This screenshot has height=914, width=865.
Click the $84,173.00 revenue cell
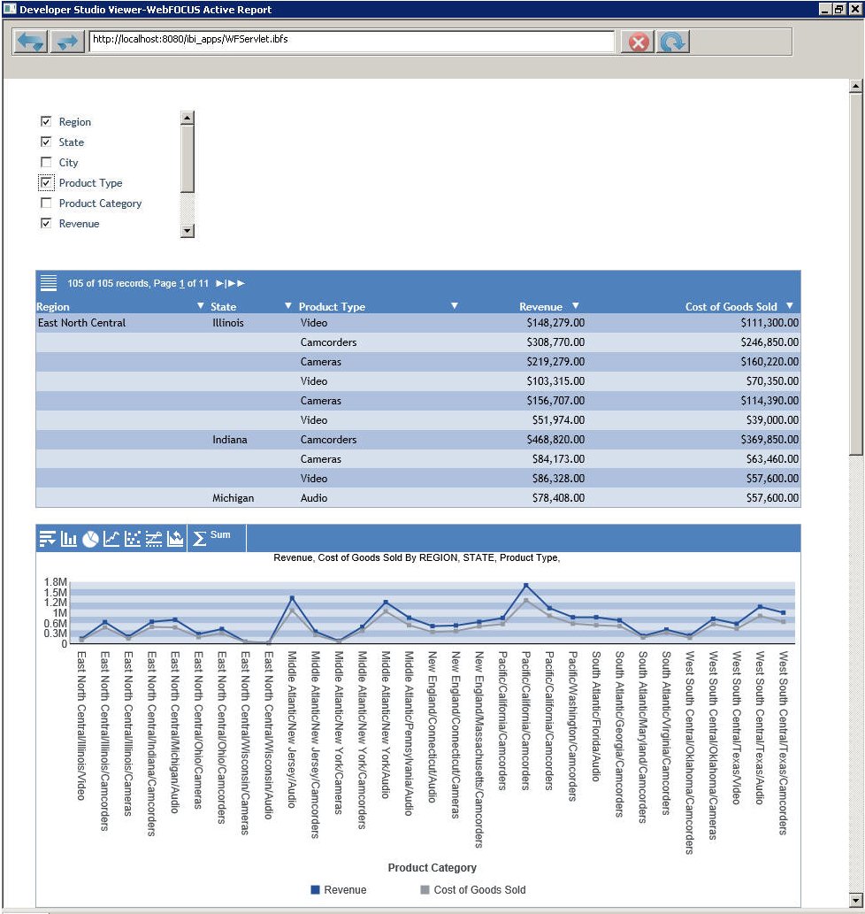click(558, 459)
